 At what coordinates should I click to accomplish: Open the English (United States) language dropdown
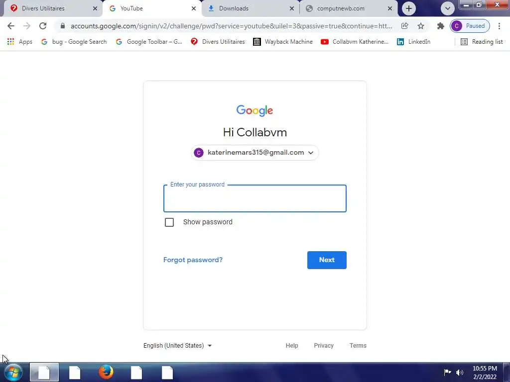click(178, 346)
